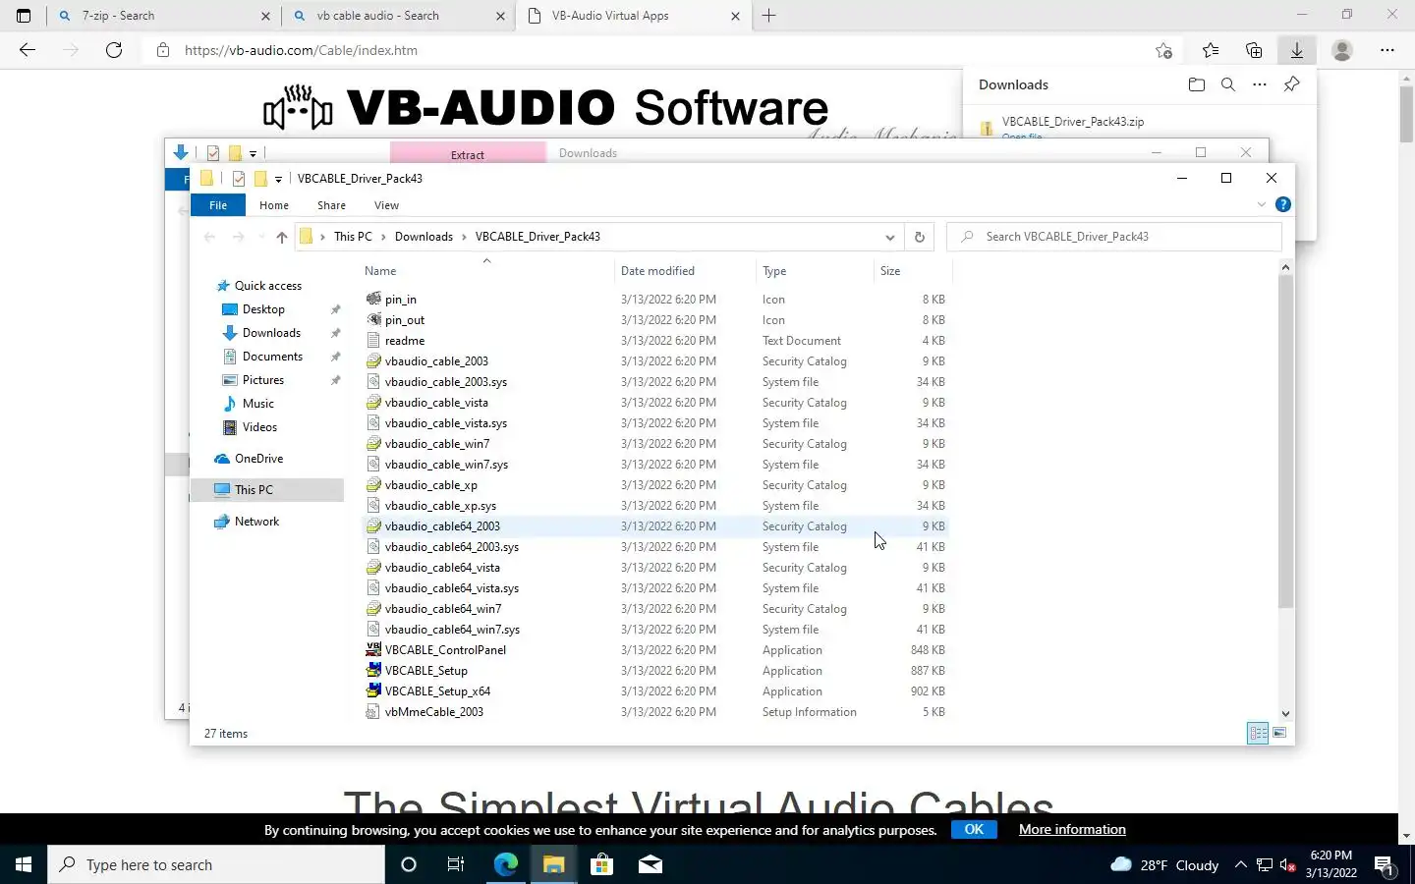Viewport: 1415px width, 884px height.
Task: Open the Home ribbon tab
Action: point(274,205)
